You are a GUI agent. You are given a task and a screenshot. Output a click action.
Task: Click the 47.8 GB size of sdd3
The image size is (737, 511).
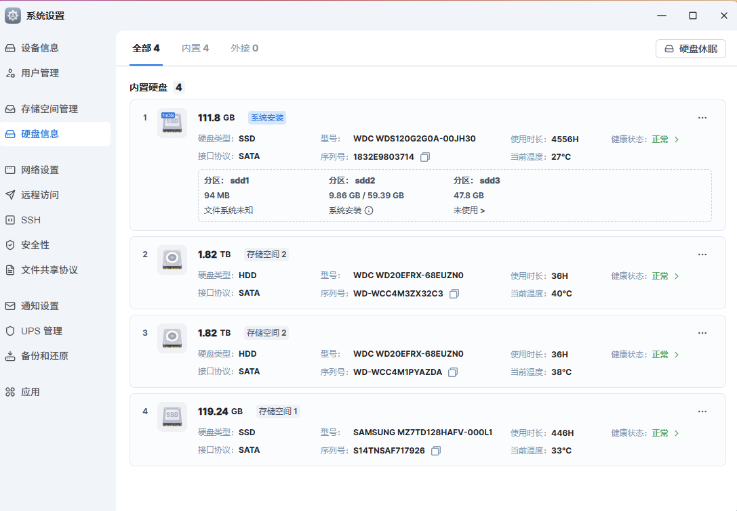click(469, 195)
